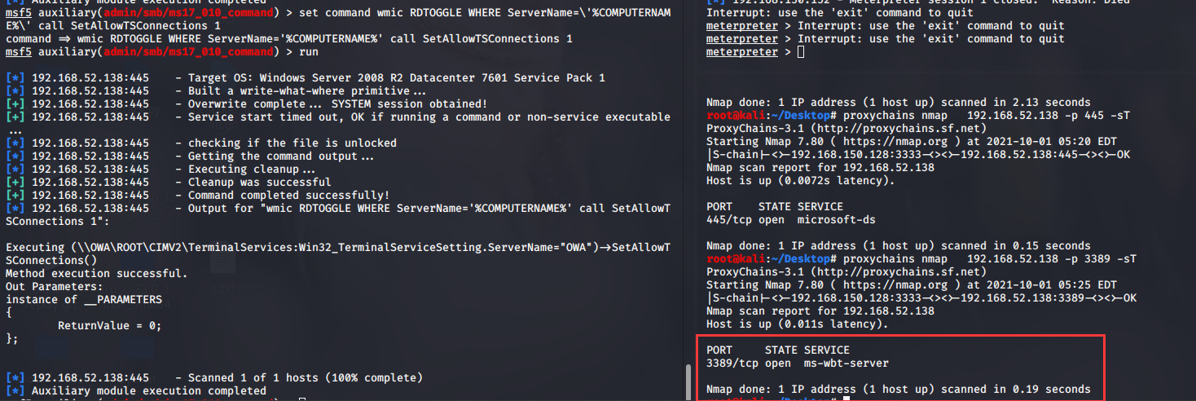
Task: Click Nmap done line 'scanned in 2.13 seconds'
Action: [x=899, y=103]
